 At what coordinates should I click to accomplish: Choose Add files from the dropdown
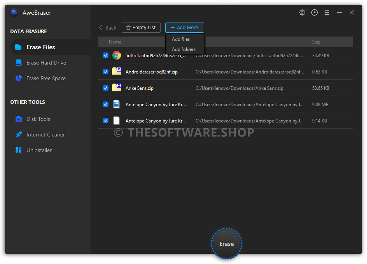(181, 39)
